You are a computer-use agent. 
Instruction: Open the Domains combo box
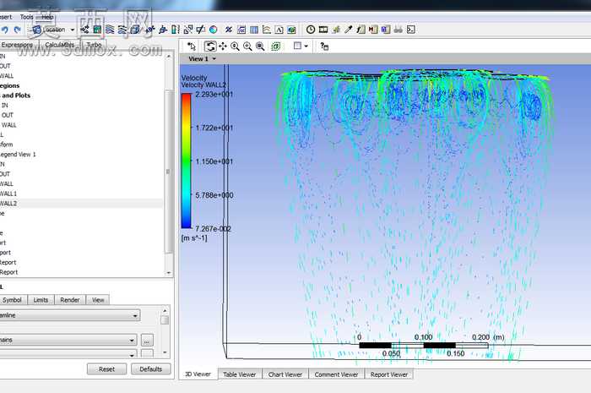tap(68, 341)
